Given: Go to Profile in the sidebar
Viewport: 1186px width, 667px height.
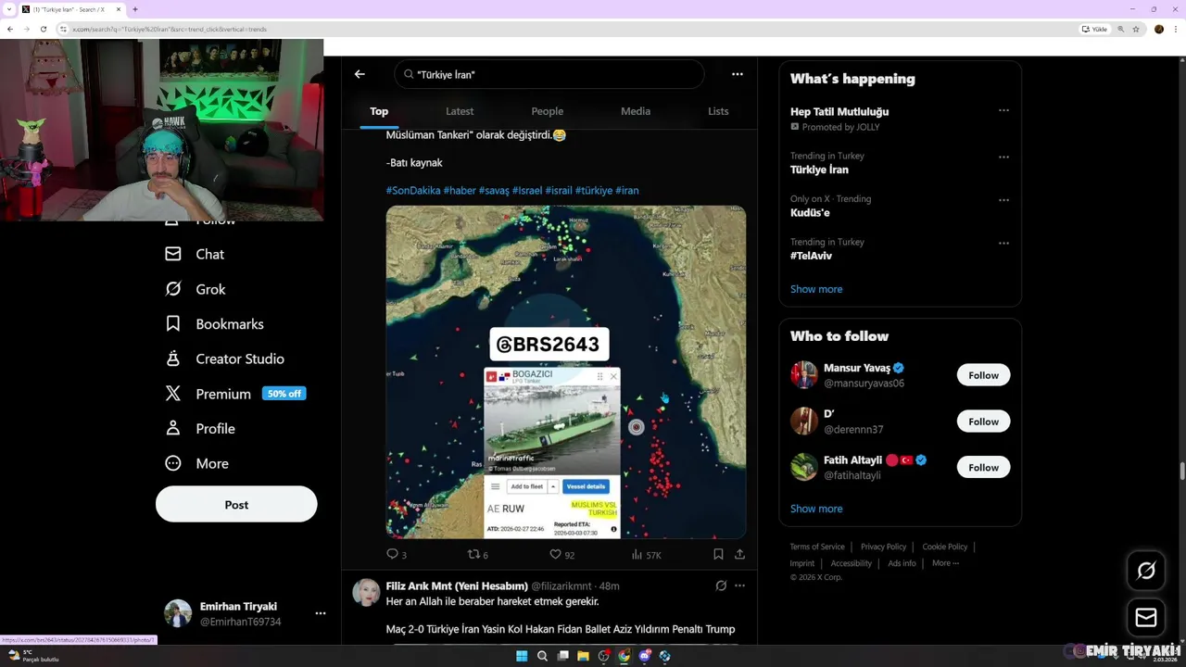Looking at the screenshot, I should coord(200,429).
